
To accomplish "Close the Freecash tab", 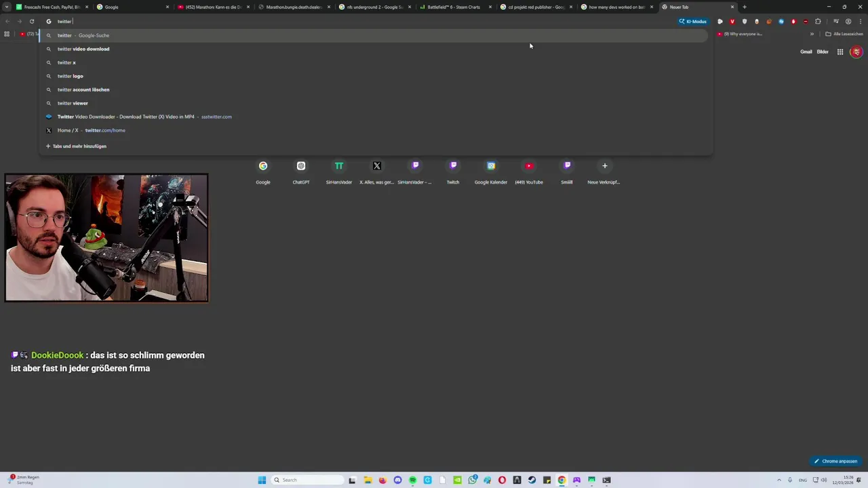I will click(x=87, y=7).
